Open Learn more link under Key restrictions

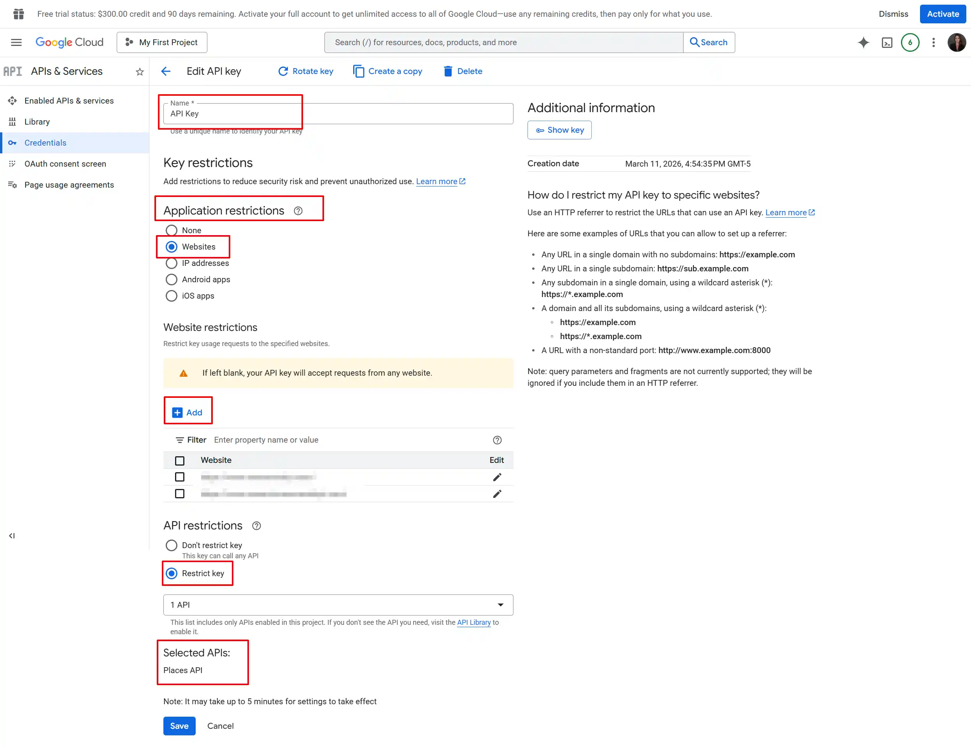click(x=441, y=181)
